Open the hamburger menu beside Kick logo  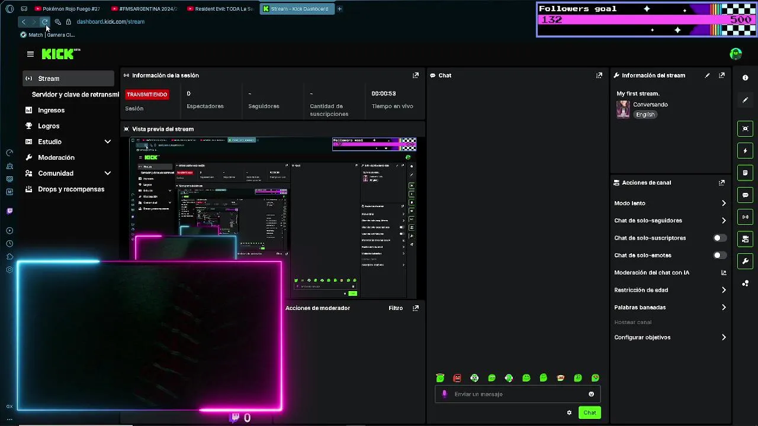tap(30, 54)
